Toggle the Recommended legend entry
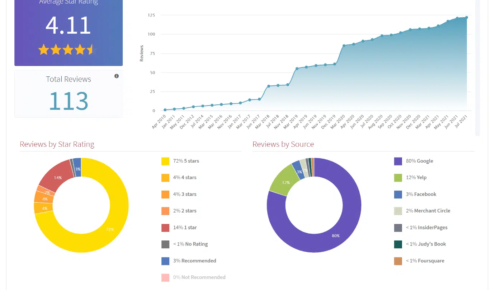The image size is (496, 290). (195, 261)
